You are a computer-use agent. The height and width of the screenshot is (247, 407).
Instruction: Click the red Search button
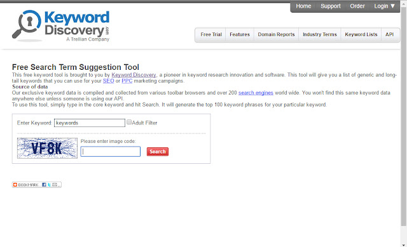(x=158, y=152)
